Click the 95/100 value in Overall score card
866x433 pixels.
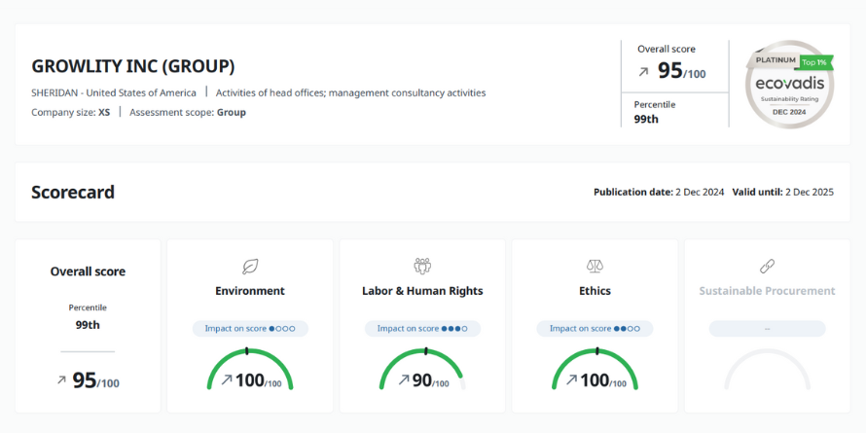[95, 380]
